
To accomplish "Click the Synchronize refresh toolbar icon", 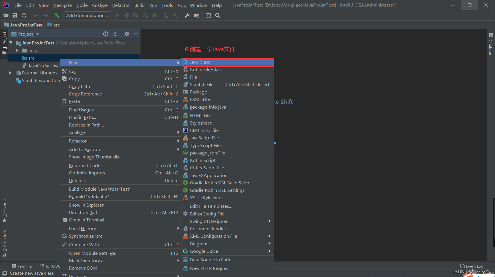I will tap(24, 15).
